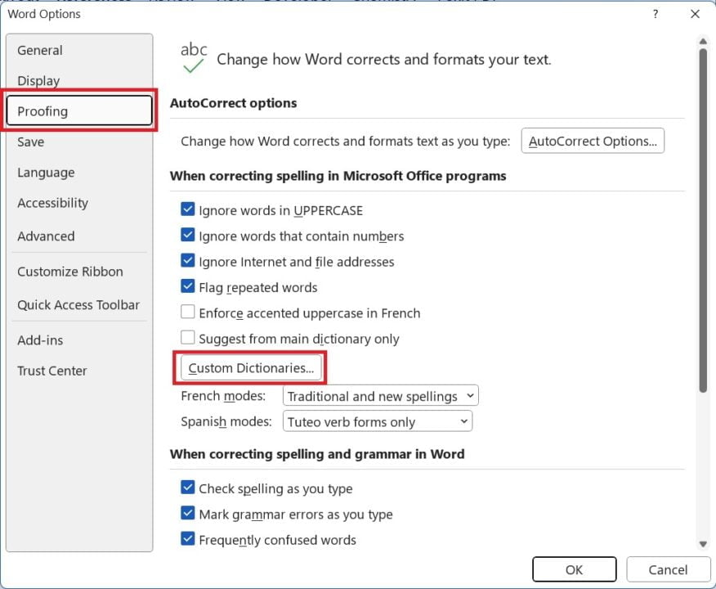The width and height of the screenshot is (716, 589).
Task: Turn off Check spelling as you type
Action: click(x=187, y=488)
